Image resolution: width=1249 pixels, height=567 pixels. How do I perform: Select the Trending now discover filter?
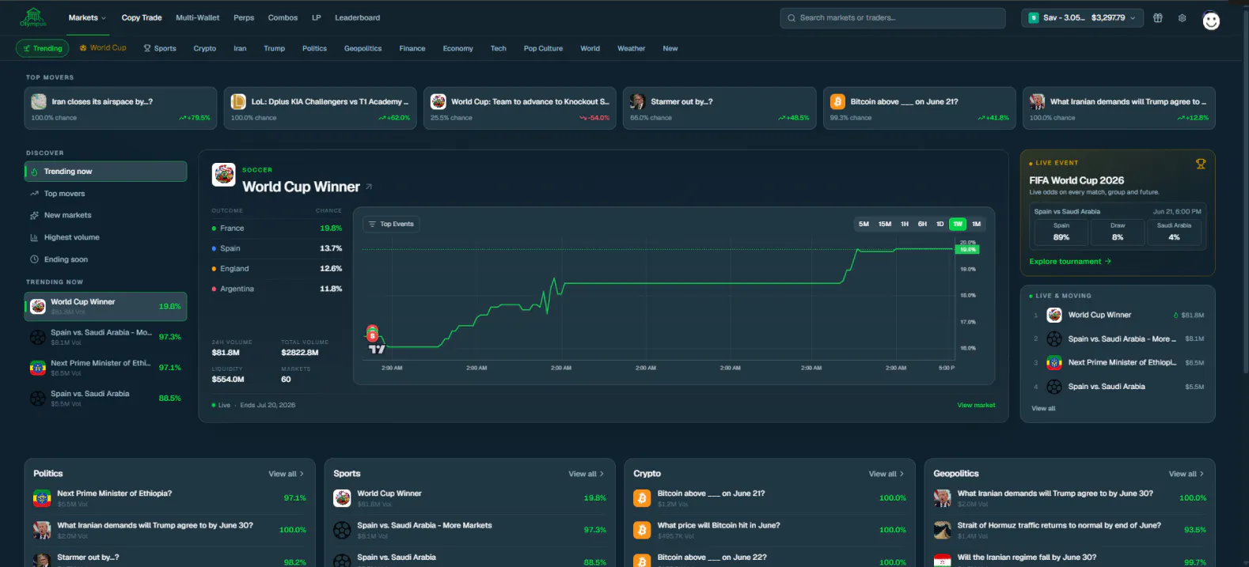point(106,172)
